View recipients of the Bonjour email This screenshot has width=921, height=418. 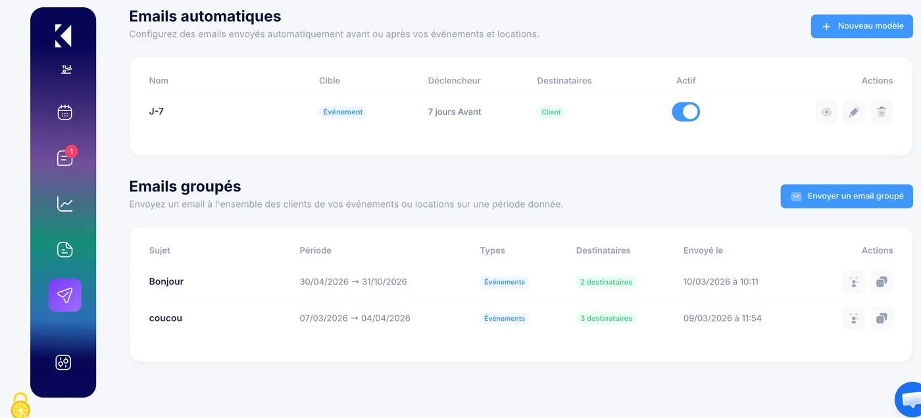pos(854,282)
